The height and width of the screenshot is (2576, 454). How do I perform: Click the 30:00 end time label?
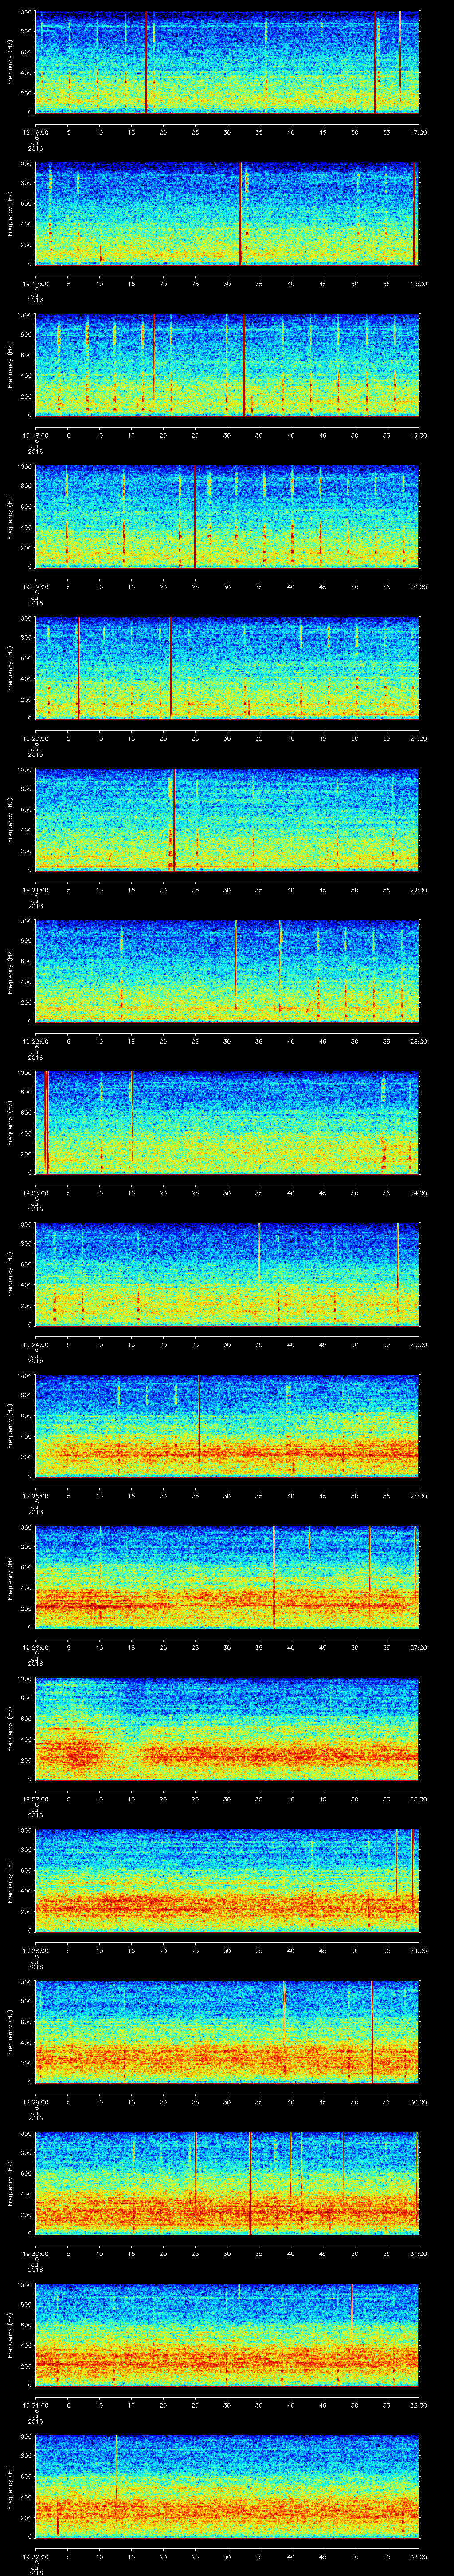[418, 2102]
